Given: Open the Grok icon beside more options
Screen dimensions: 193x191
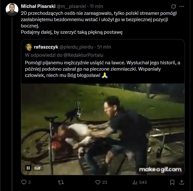Looking at the screenshot, I should [173, 6].
